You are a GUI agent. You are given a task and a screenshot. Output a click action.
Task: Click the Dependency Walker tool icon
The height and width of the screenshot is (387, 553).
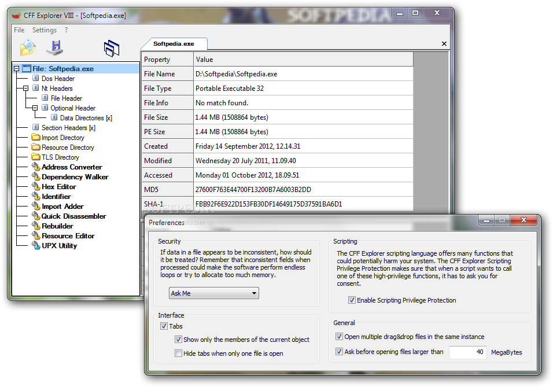click(x=36, y=176)
